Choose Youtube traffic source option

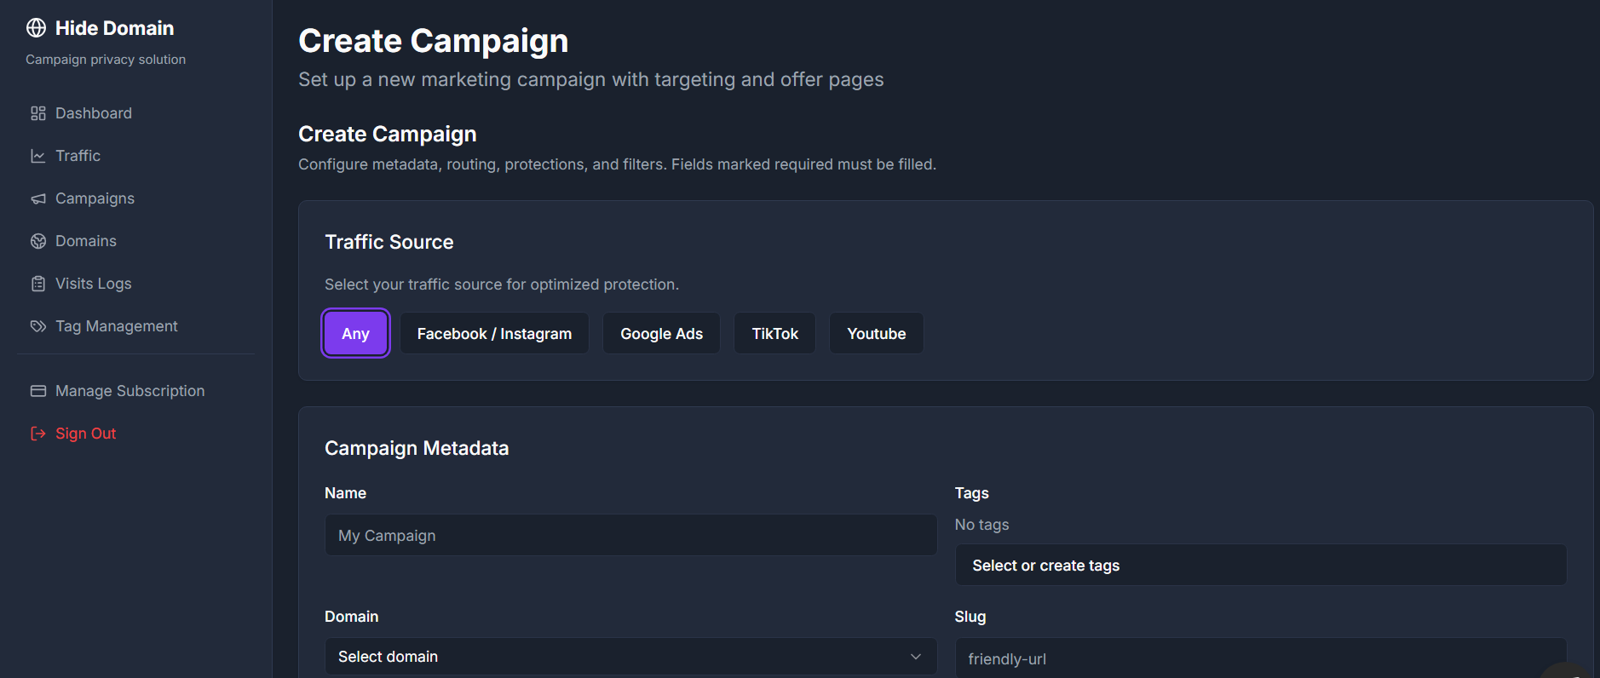coord(876,333)
